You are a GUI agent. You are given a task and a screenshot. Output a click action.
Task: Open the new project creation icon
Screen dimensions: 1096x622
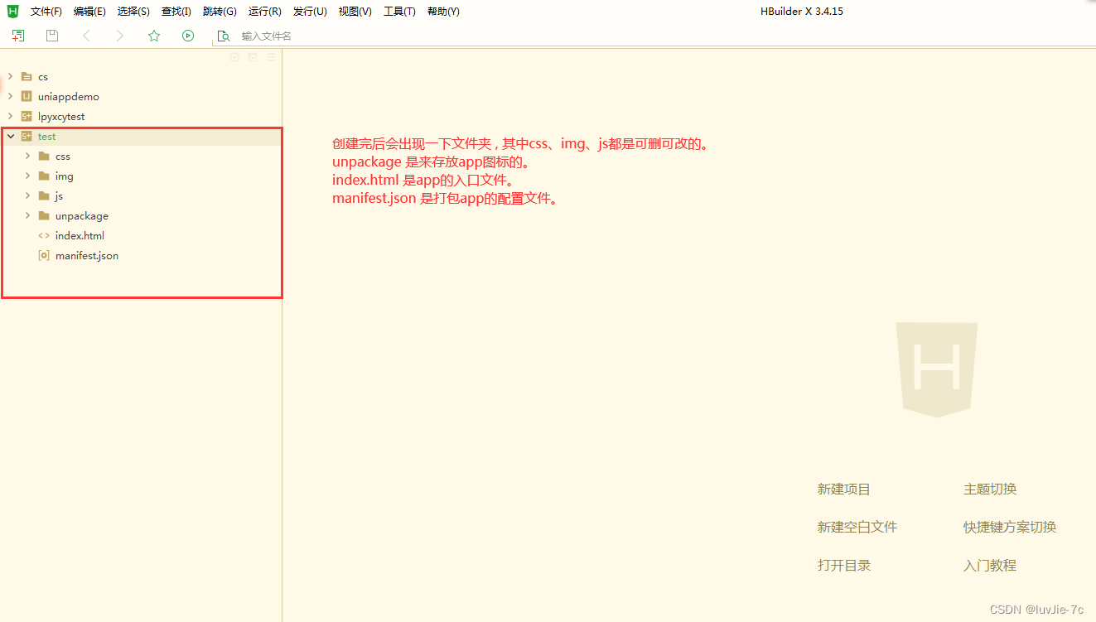coord(17,36)
